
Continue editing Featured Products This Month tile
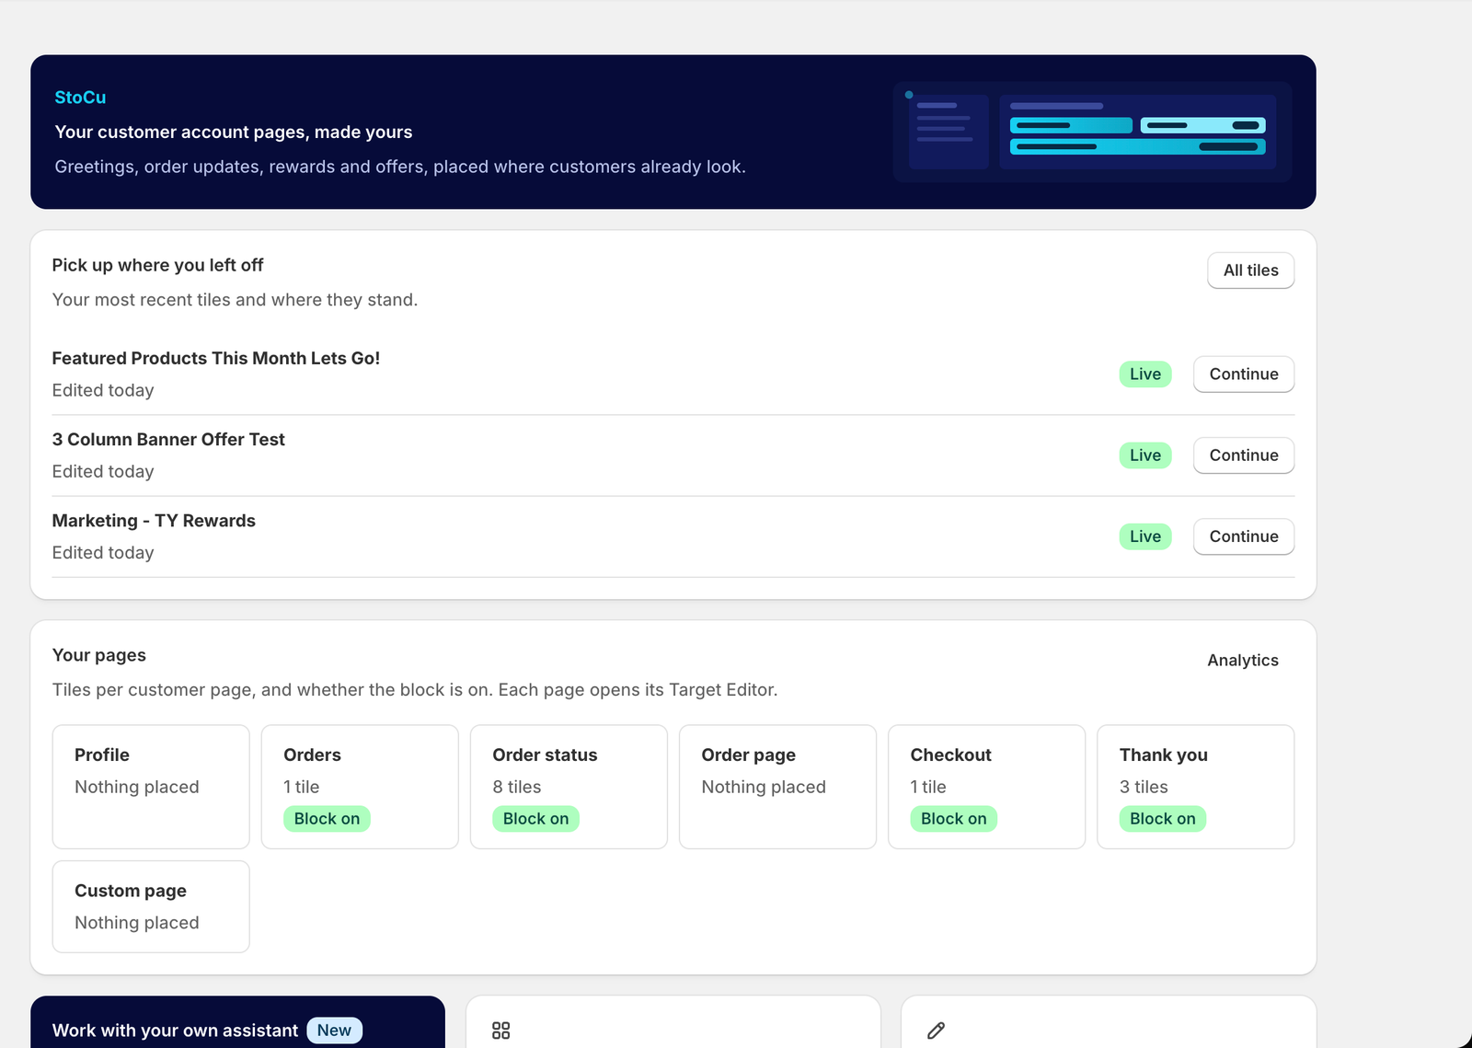(1243, 374)
